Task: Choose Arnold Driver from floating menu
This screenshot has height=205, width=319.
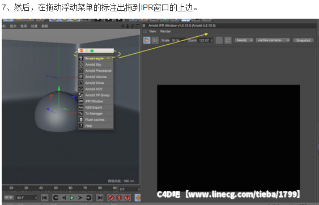Action: 96,83
